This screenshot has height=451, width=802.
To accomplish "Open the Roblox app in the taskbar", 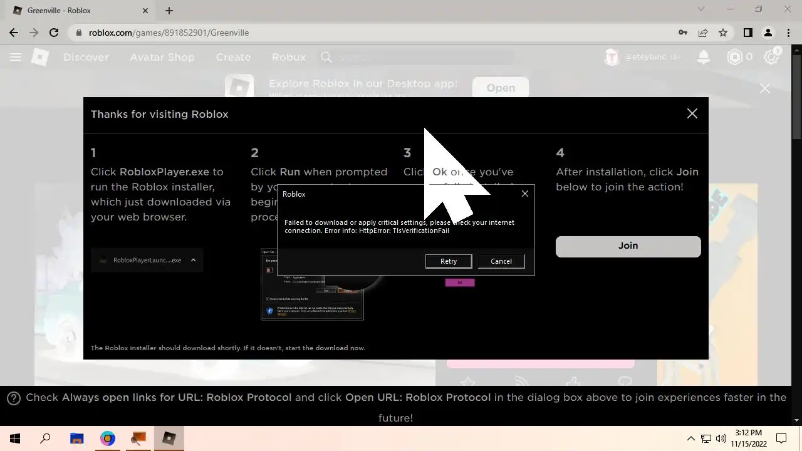I will pos(169,438).
